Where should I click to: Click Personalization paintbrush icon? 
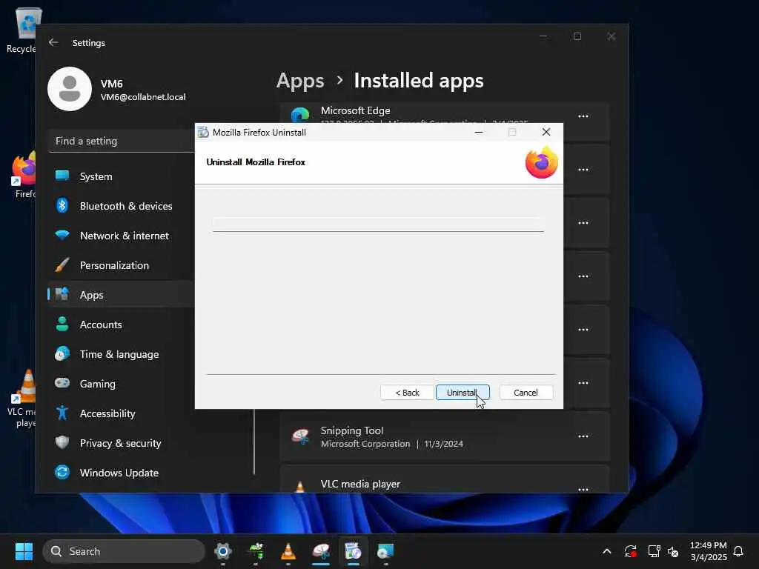pyautogui.click(x=62, y=265)
